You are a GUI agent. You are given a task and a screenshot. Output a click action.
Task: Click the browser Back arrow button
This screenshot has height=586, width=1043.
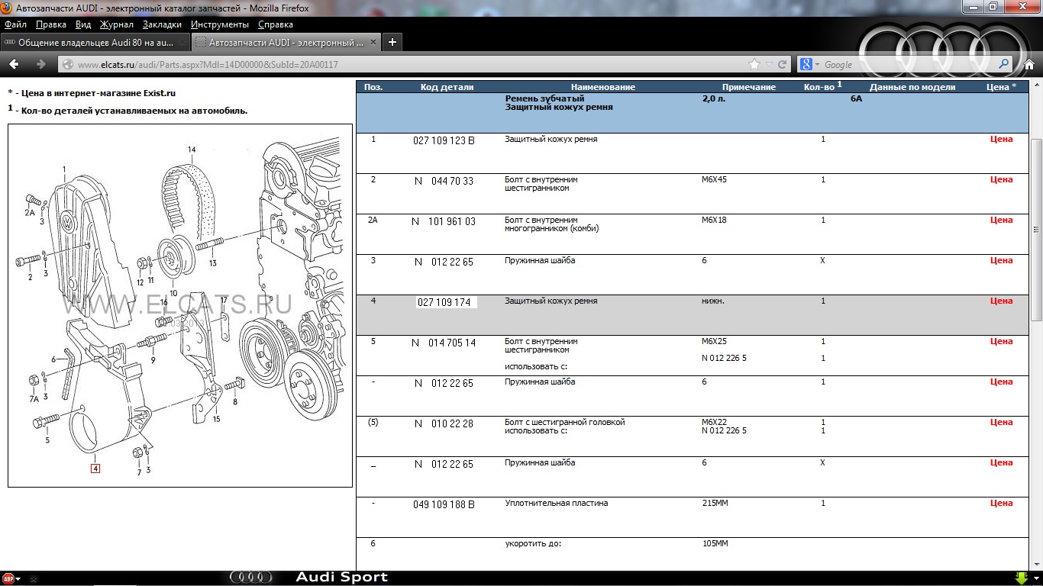tap(14, 64)
